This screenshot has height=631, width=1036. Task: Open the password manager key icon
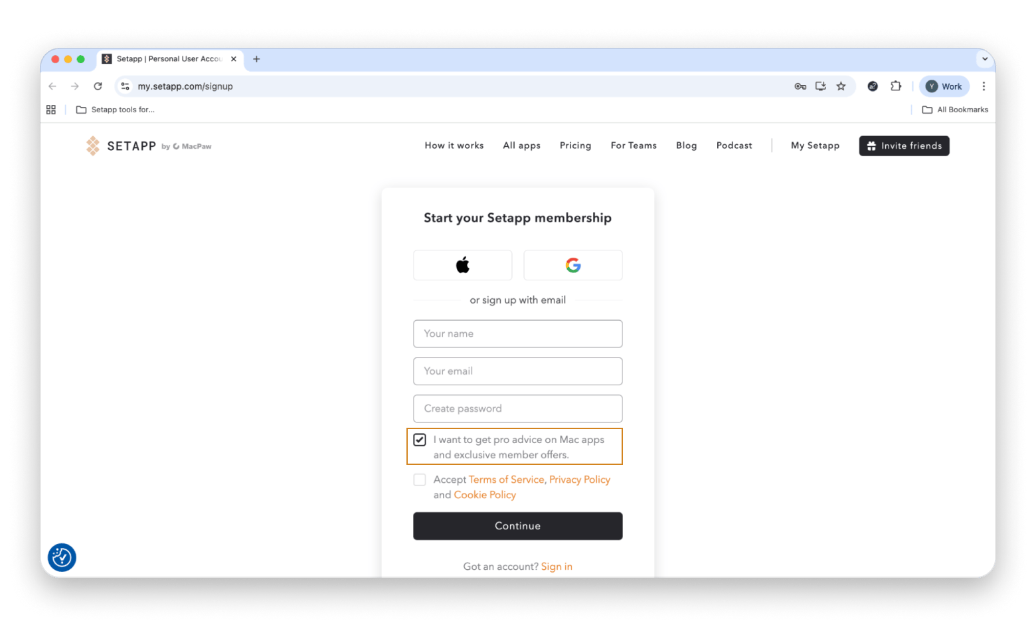point(800,86)
